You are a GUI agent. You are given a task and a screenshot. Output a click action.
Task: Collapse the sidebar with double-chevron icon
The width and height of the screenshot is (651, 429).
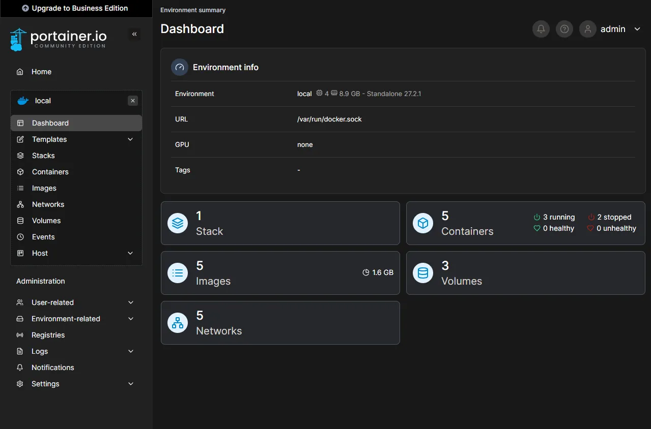[134, 34]
